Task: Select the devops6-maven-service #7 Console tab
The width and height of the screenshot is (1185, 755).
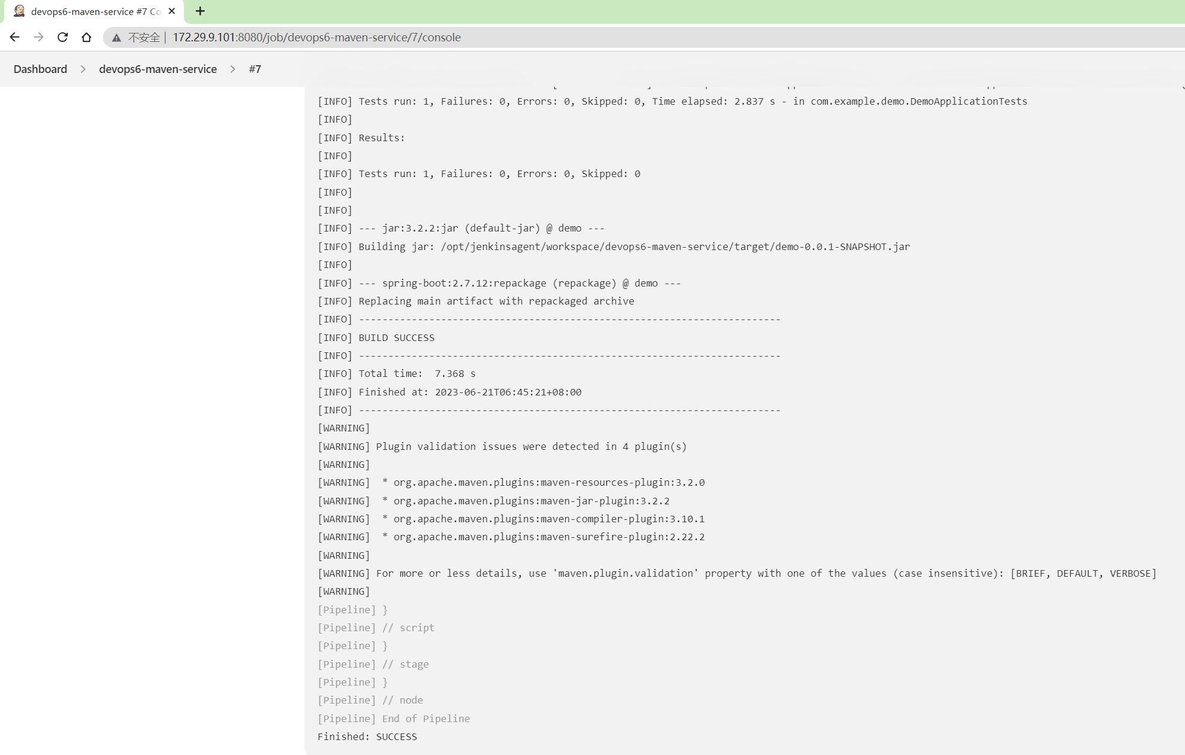Action: [x=93, y=11]
